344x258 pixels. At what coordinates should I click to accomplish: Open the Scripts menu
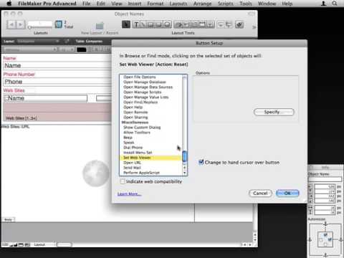tap(225, 4)
